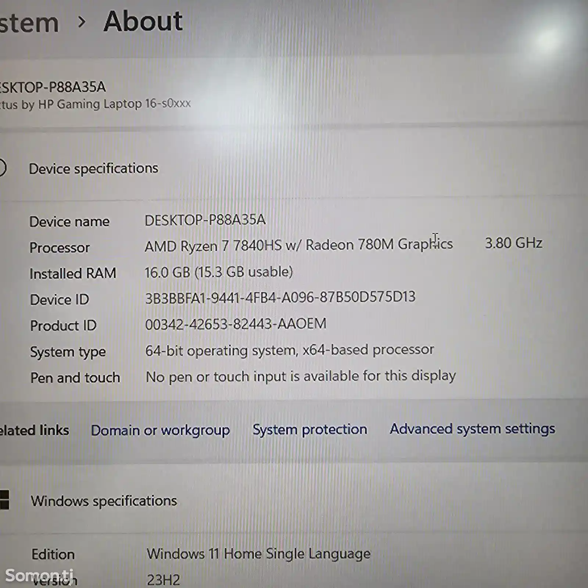This screenshot has height=588, width=588.
Task: Click the Device ID label
Action: coord(60,300)
